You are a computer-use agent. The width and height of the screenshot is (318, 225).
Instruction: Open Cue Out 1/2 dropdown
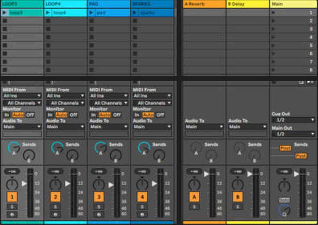[x=293, y=120]
